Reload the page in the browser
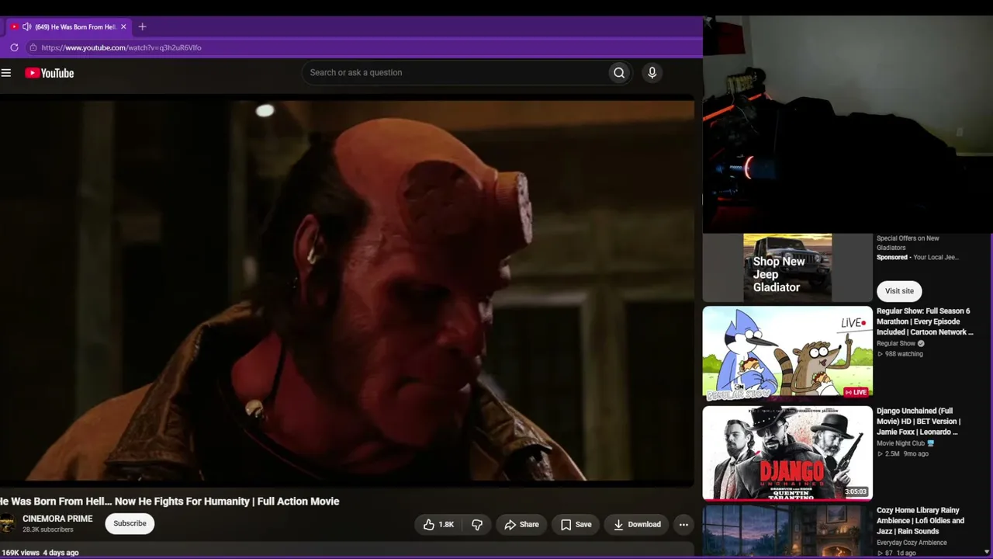 (14, 47)
